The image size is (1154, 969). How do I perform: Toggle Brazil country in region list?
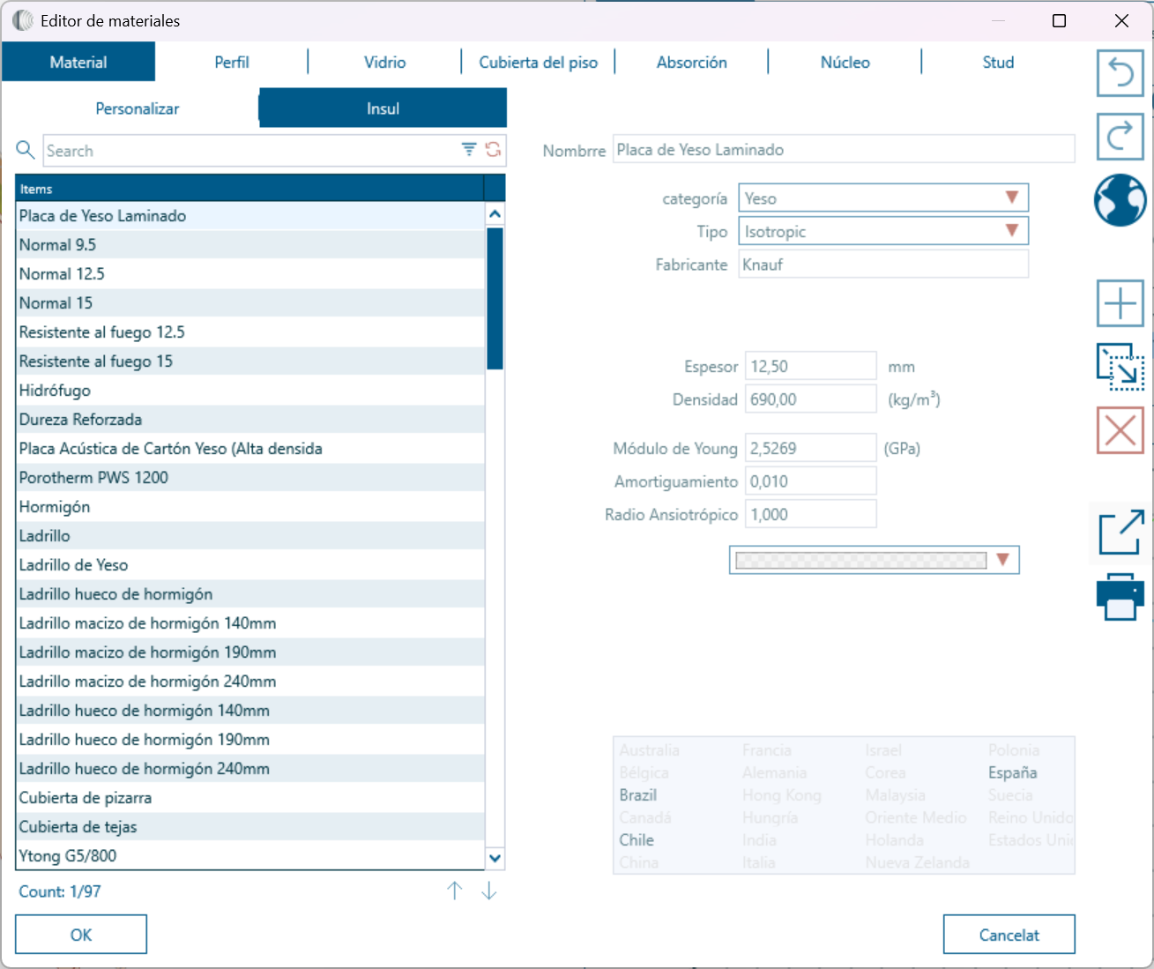point(638,795)
